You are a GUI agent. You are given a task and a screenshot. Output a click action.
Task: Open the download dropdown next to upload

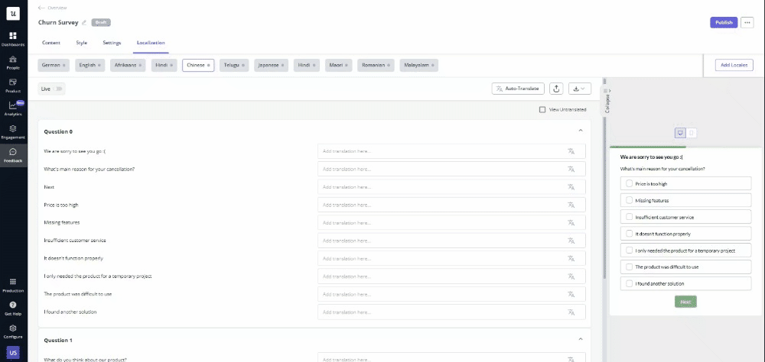[x=580, y=89]
